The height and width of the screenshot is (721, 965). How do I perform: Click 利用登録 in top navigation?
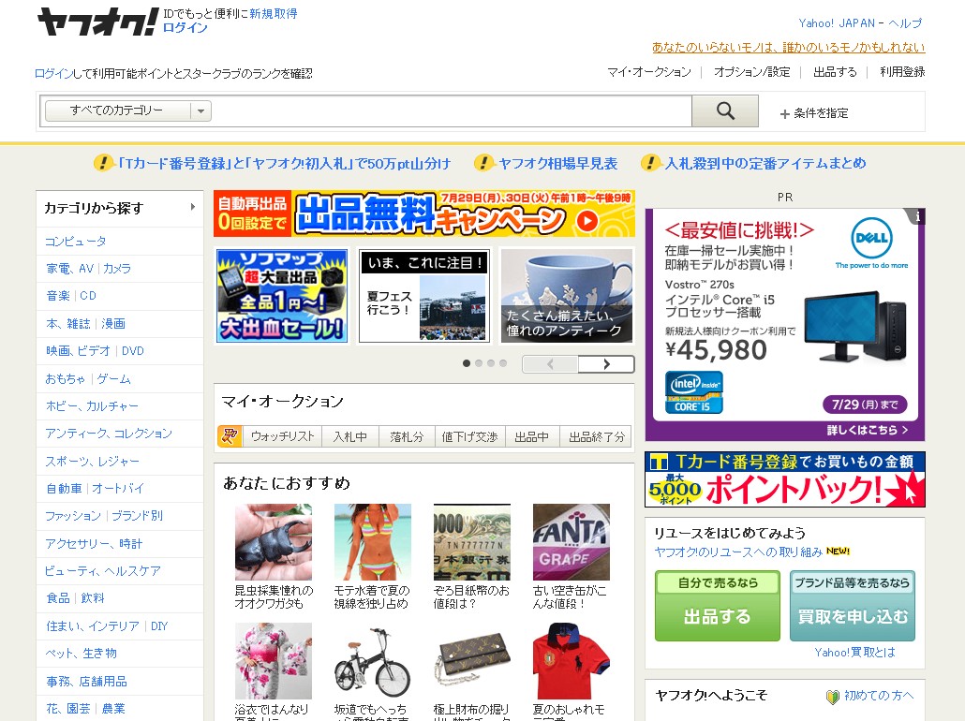pos(902,72)
